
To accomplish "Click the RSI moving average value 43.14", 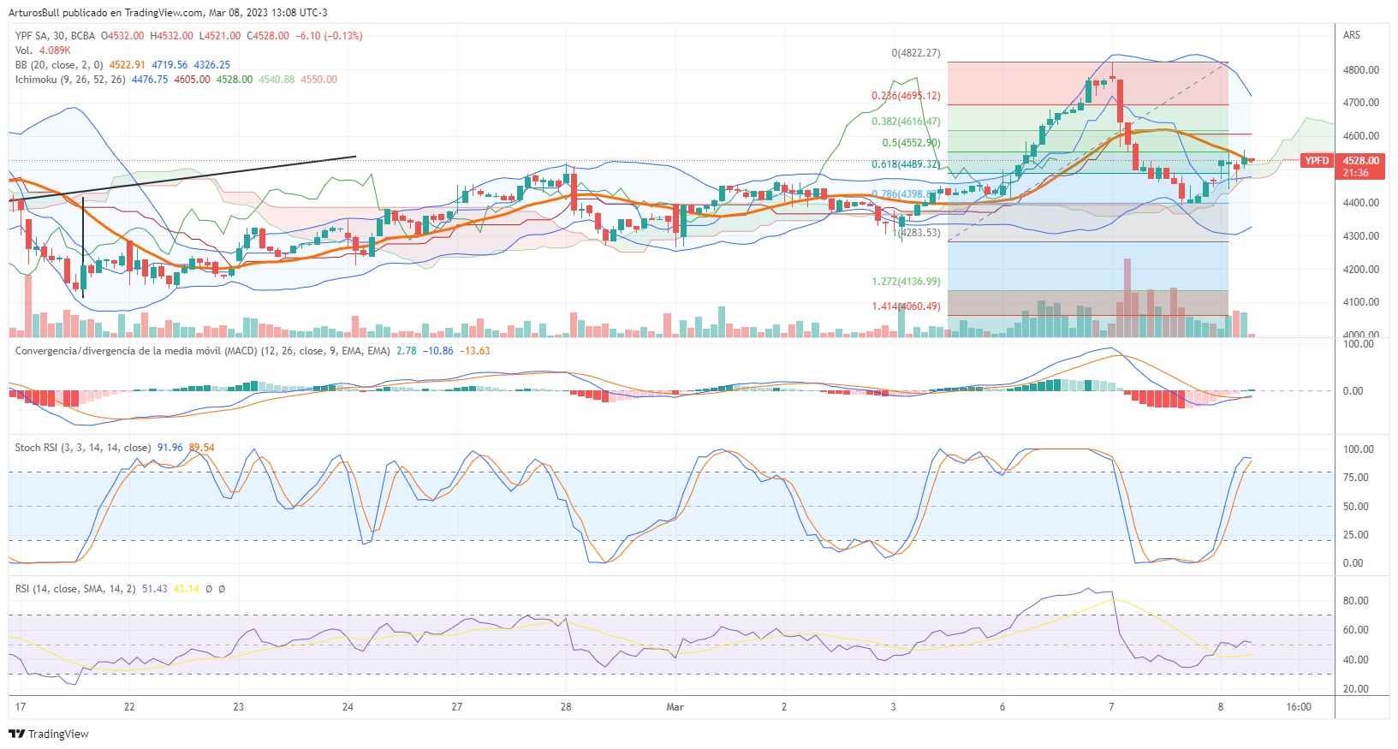I will (x=187, y=589).
